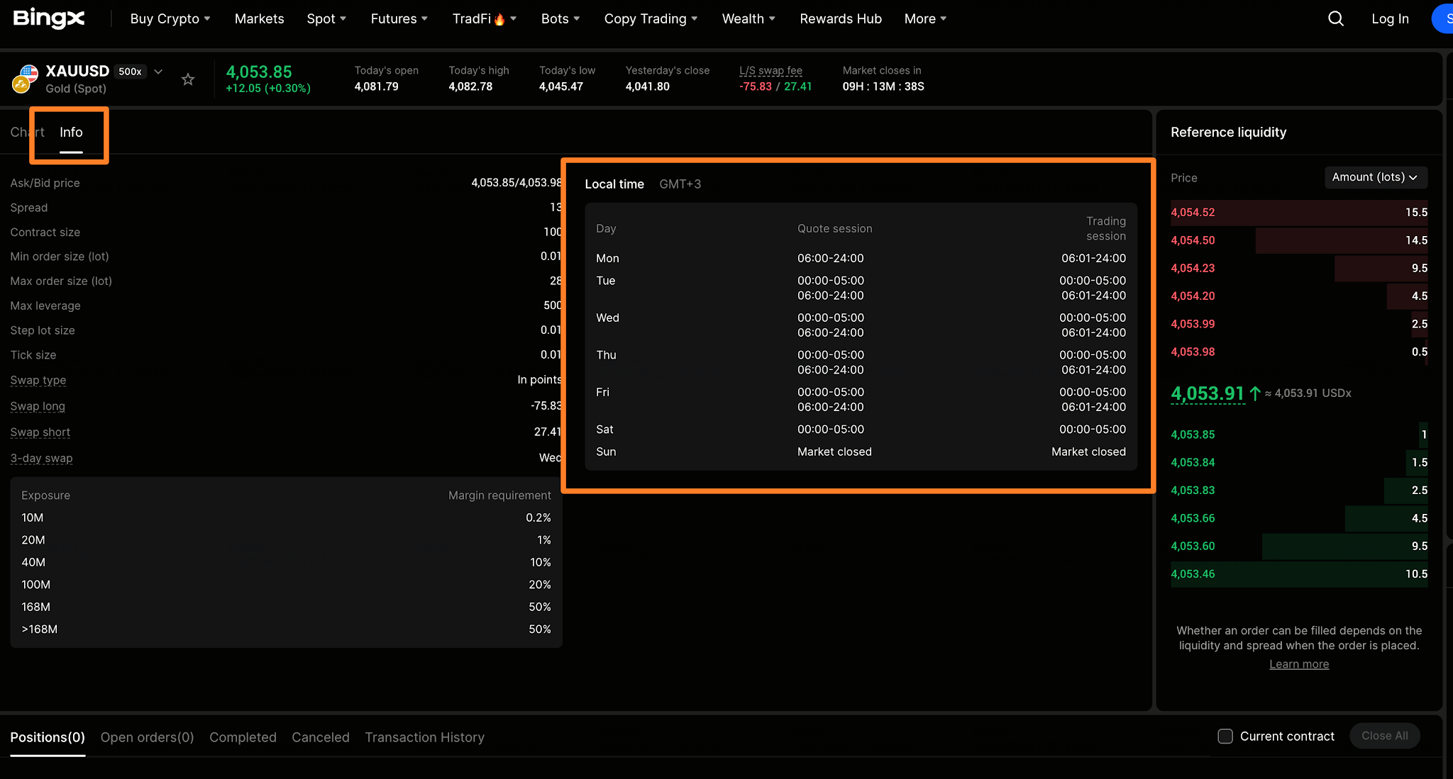Select ask price 4,054.50 in order book
The height and width of the screenshot is (779, 1453).
point(1193,240)
